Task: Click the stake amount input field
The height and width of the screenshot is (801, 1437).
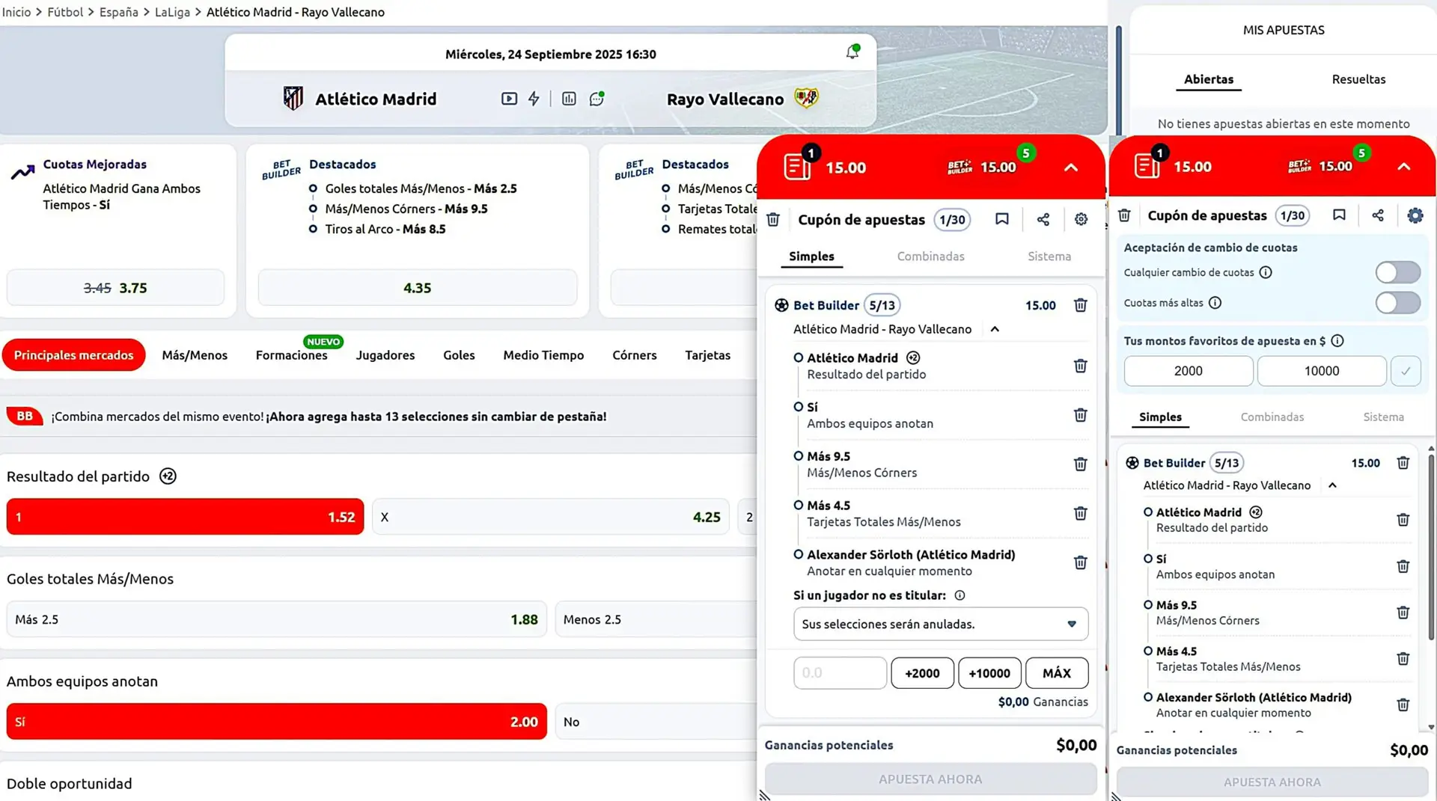Action: (x=840, y=673)
